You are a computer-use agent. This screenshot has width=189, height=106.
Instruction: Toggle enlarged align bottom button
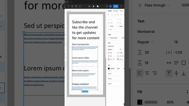click(x=184, y=73)
